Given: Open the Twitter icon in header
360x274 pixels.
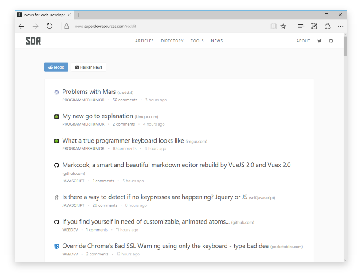Looking at the screenshot, I should click(x=320, y=41).
